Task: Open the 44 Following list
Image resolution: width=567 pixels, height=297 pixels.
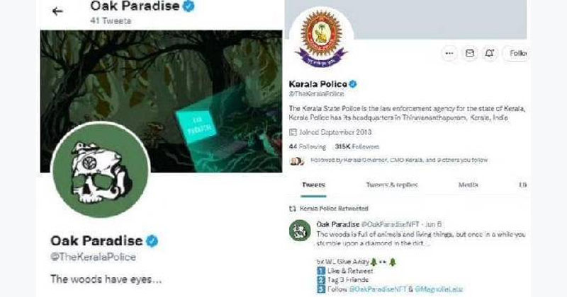Action: 308,147
